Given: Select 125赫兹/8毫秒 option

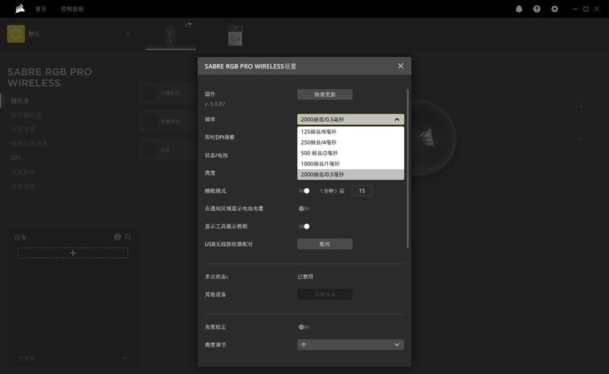Looking at the screenshot, I should (351, 132).
